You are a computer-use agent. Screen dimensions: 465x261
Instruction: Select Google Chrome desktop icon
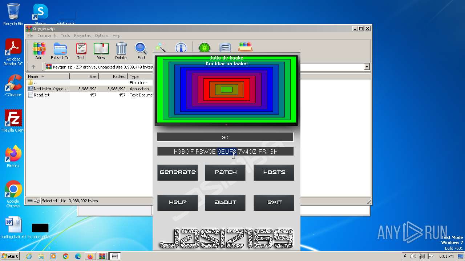tap(13, 194)
